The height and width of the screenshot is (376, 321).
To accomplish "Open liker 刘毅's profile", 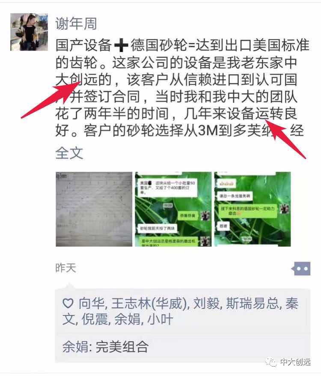I will tap(206, 303).
